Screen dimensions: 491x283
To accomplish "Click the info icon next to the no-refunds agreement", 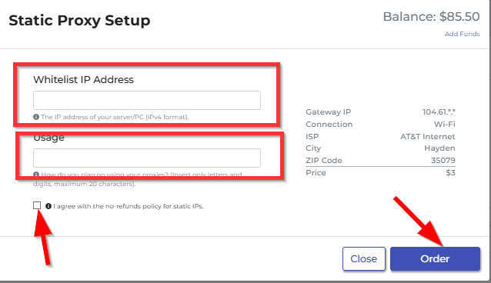I will tap(48, 206).
